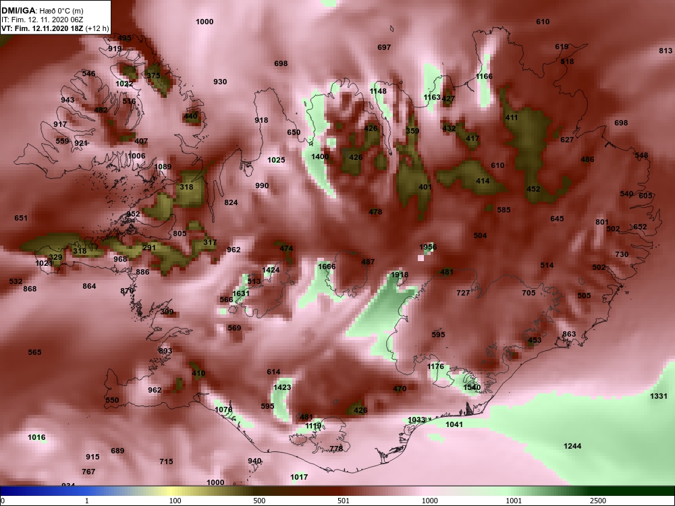Click the map value 1025
This screenshot has height=506, width=675.
276,160
